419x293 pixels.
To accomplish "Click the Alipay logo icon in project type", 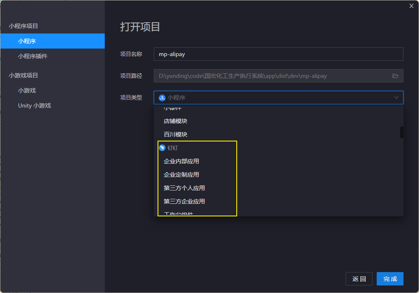I will pyautogui.click(x=162, y=98).
